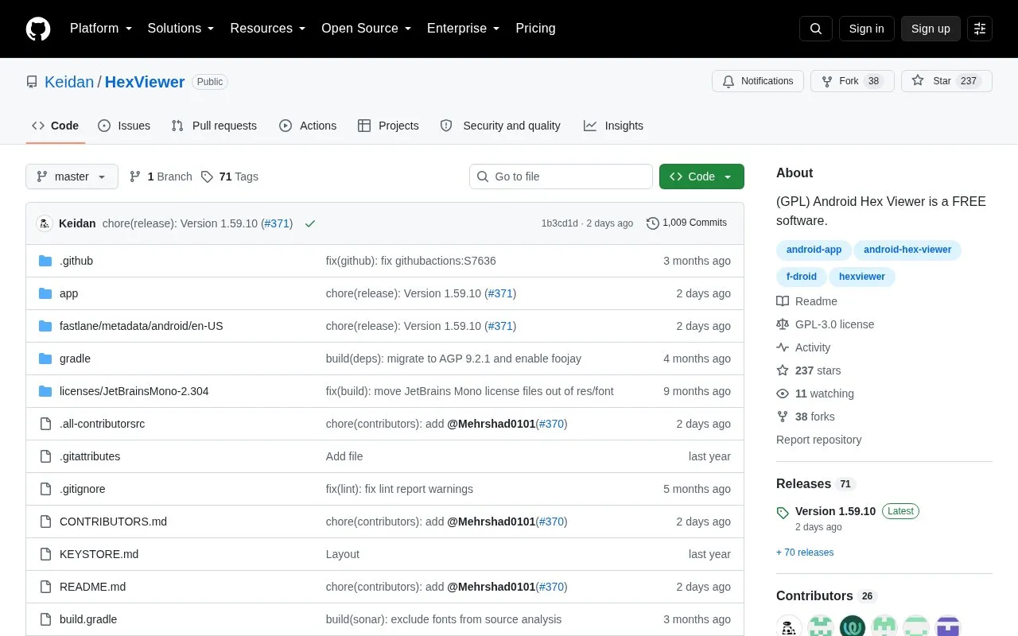Viewport: 1018px width, 636px height.
Task: Open the Pricing link
Action: coord(535,29)
